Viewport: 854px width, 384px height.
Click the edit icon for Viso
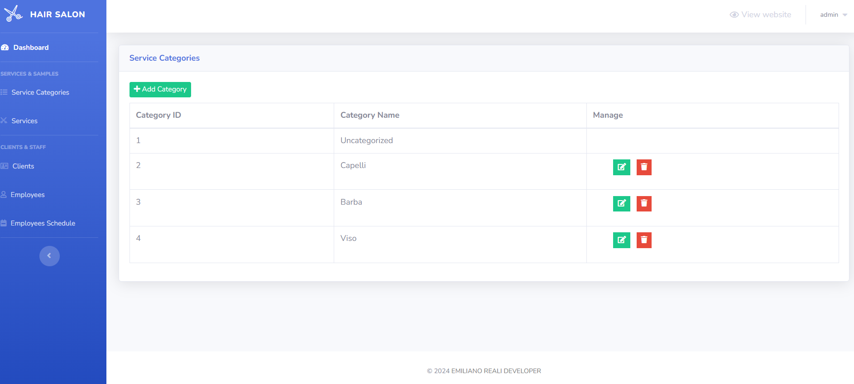(621, 240)
